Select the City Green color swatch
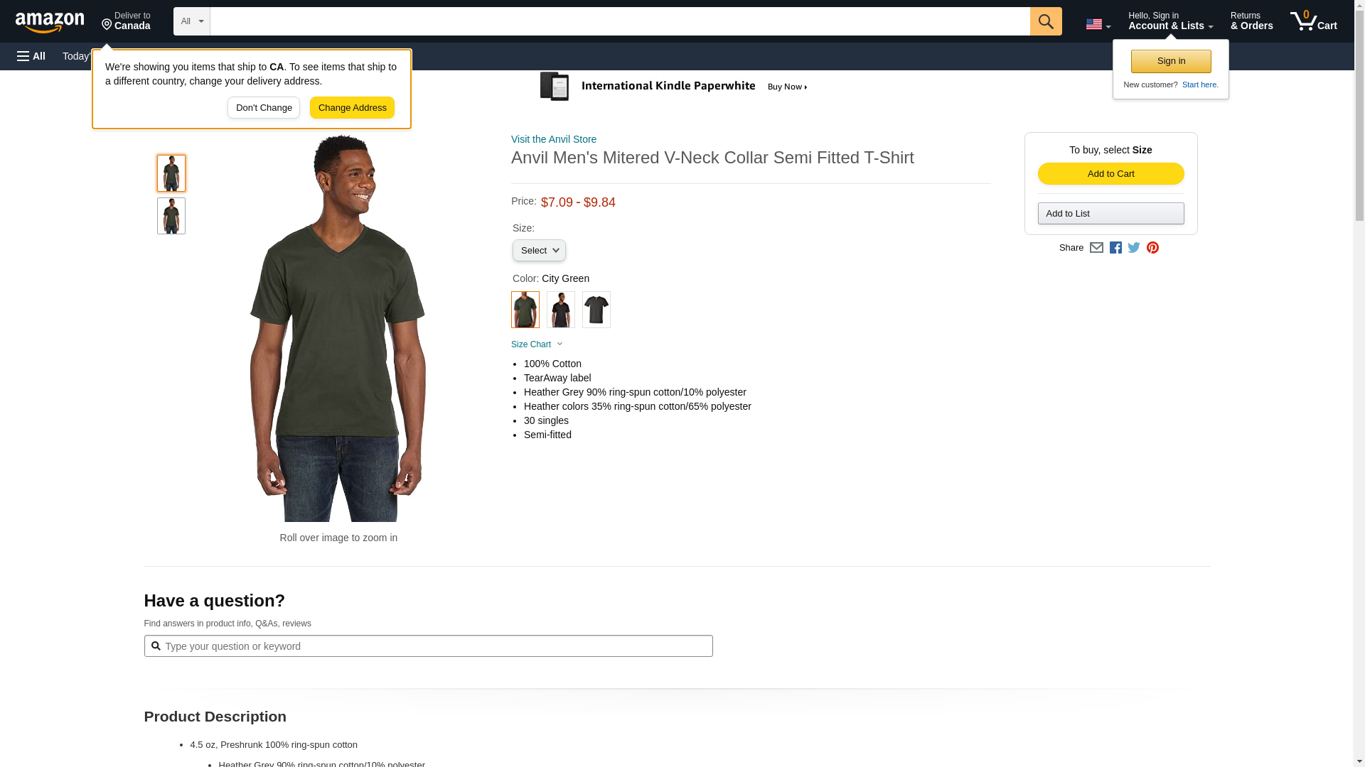1365x767 pixels. (x=525, y=310)
